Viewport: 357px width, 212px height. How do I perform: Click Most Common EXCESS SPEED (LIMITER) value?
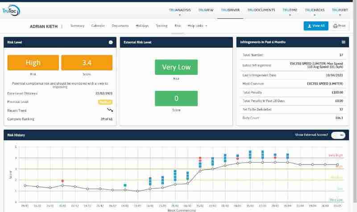click(325, 84)
